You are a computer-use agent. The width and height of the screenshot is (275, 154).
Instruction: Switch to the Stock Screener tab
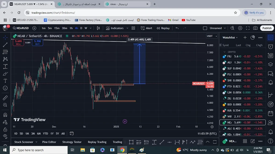click(x=24, y=142)
